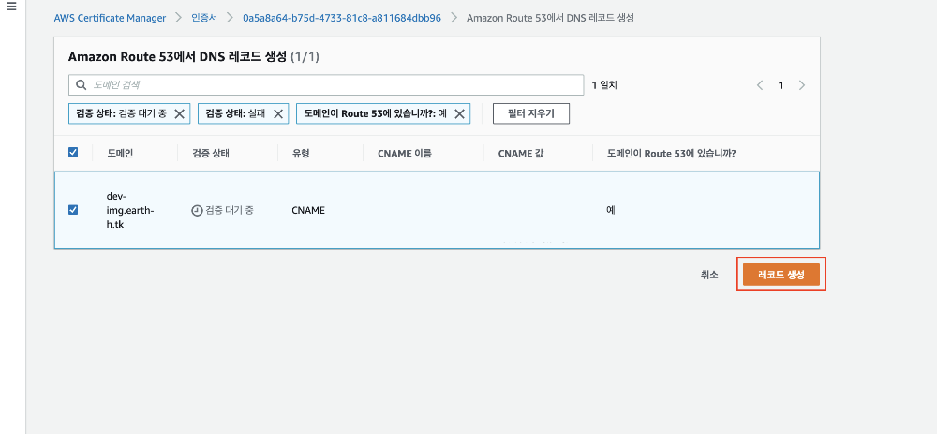Remove the Route 53 예 filter chip
This screenshot has width=937, height=434.
click(459, 113)
